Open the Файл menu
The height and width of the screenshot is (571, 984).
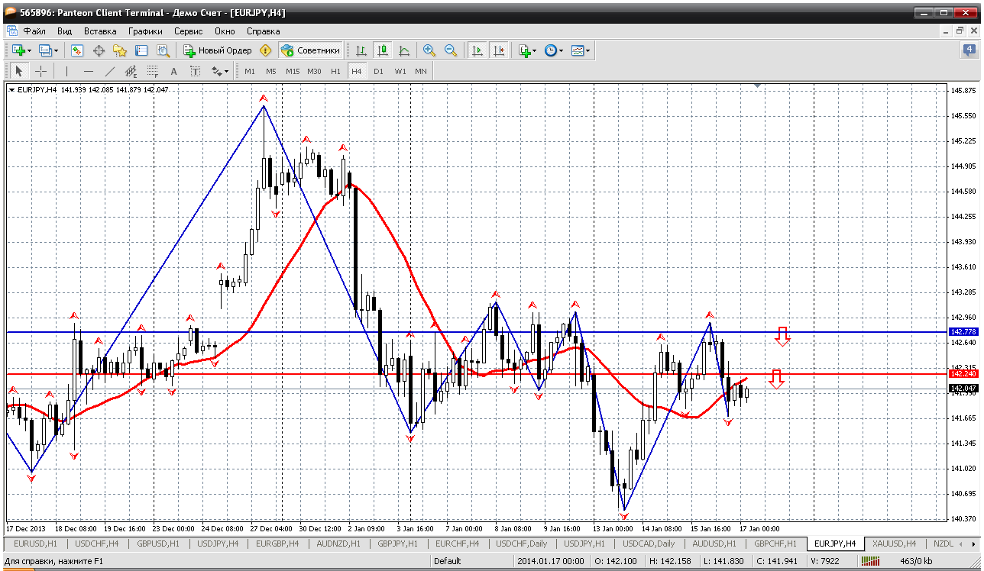coord(34,31)
